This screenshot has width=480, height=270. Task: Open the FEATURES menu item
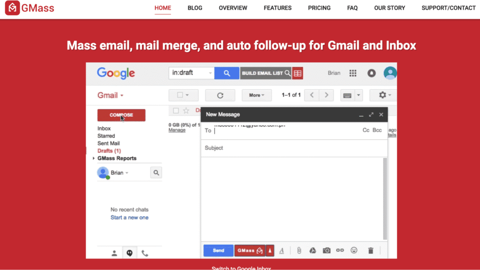click(x=277, y=8)
